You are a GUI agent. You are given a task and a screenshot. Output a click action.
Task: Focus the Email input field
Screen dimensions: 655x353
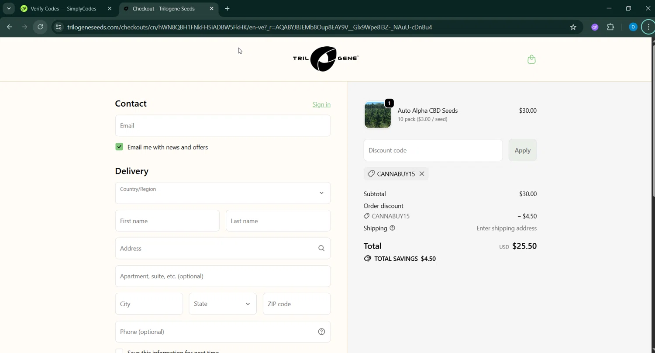tap(223, 126)
